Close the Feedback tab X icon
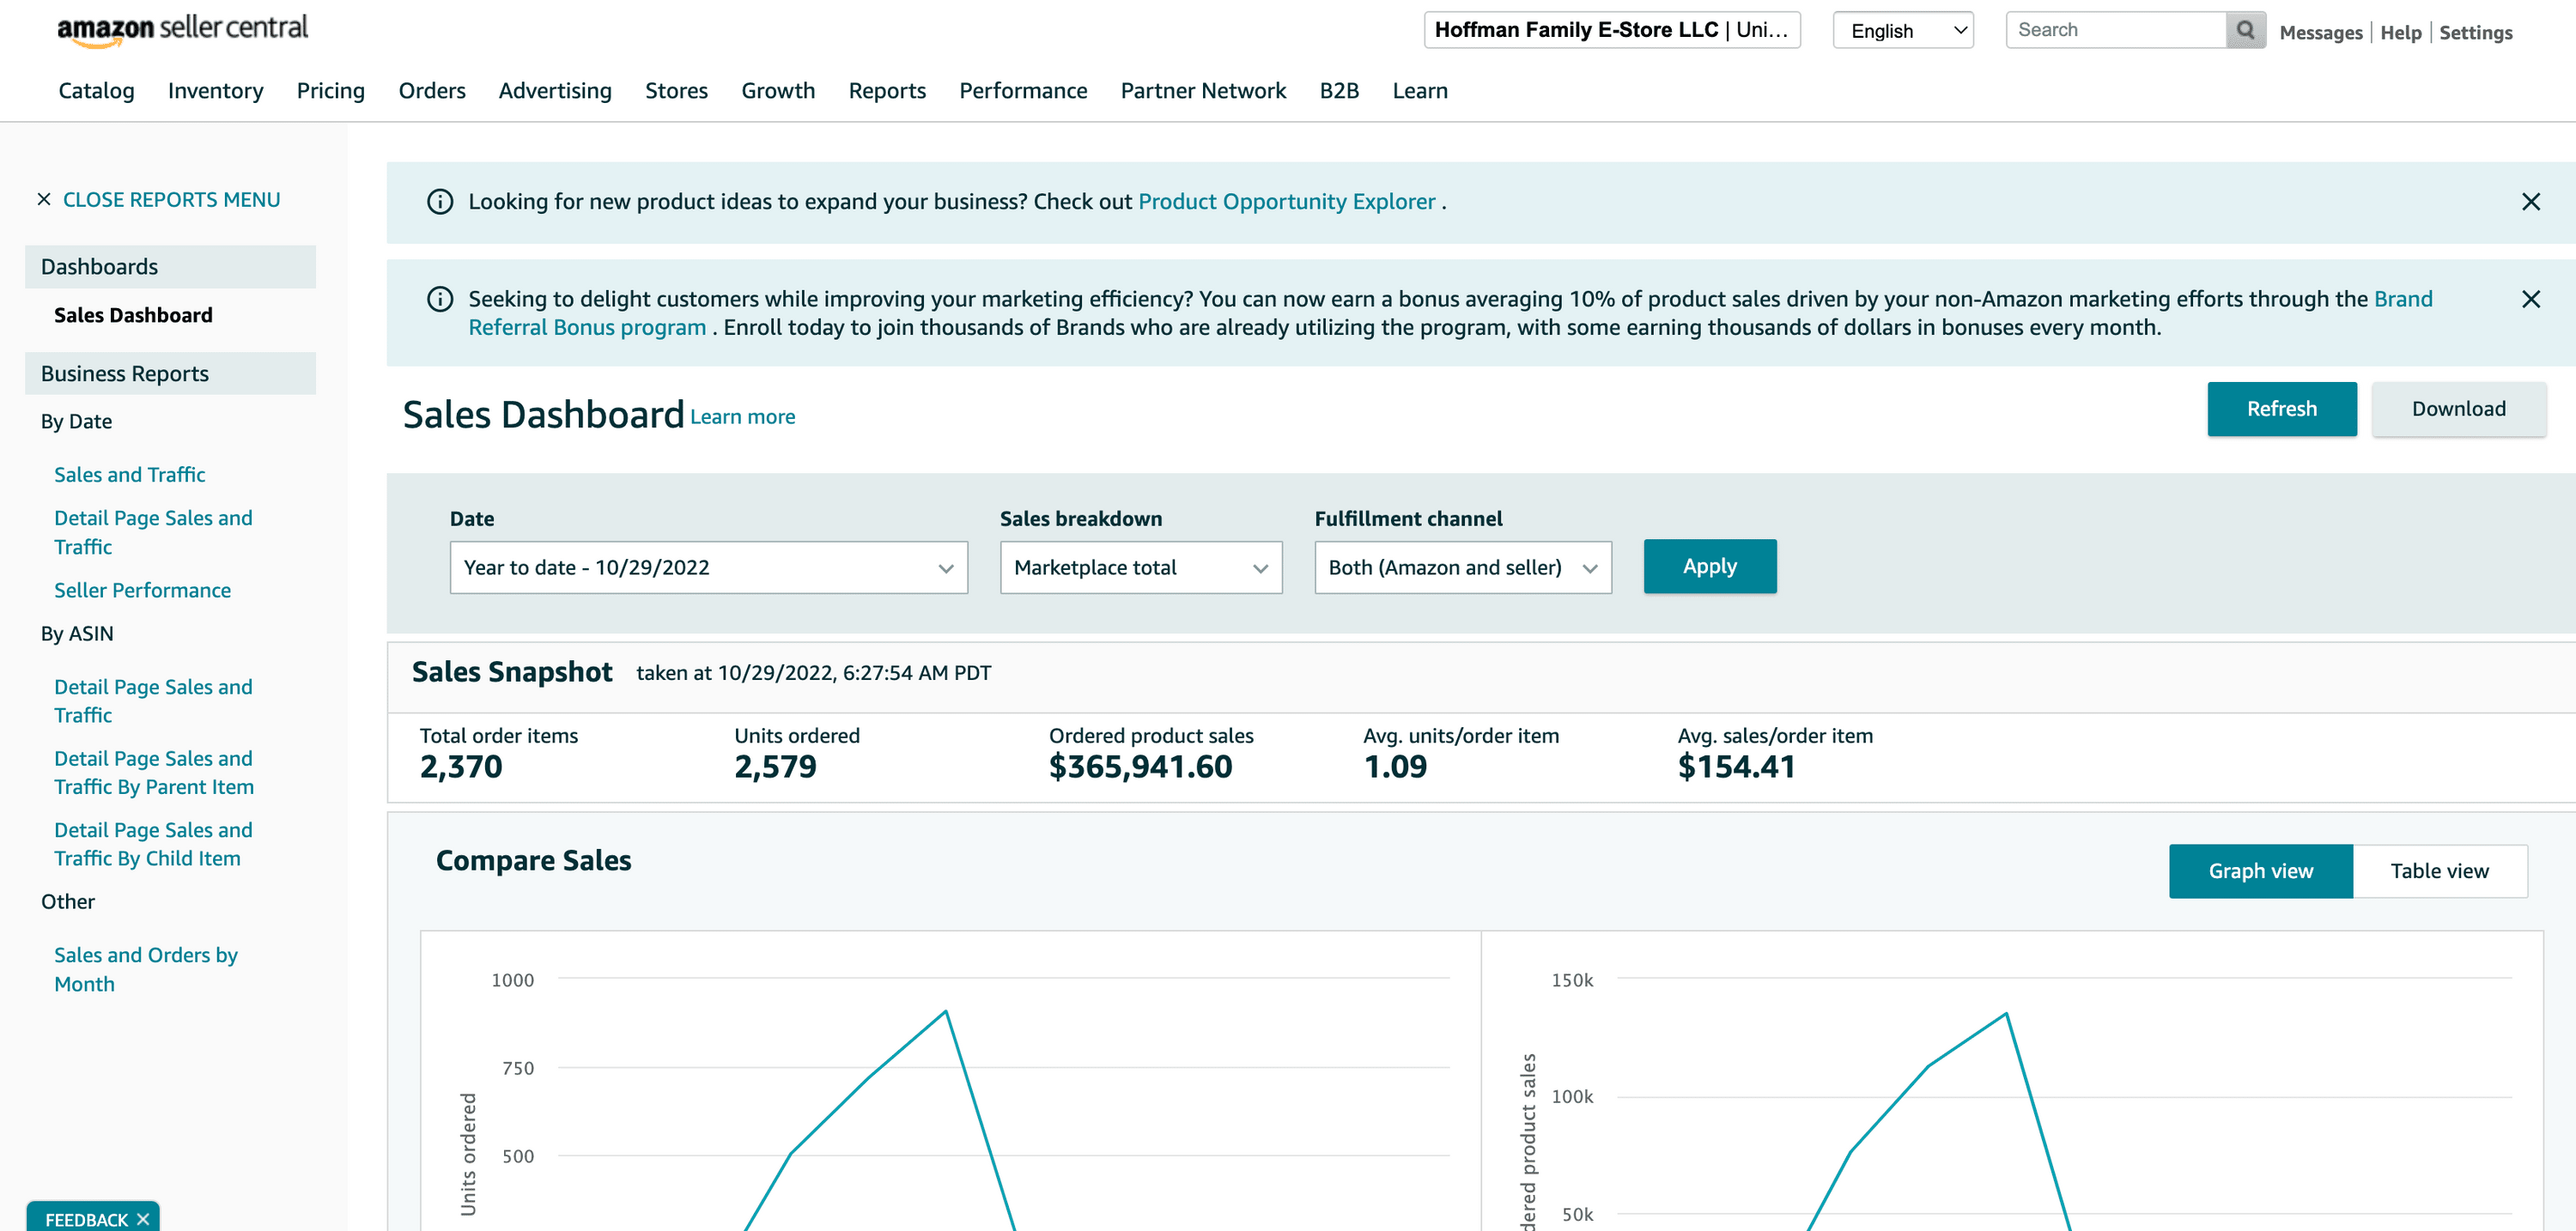This screenshot has height=1231, width=2576. click(143, 1219)
